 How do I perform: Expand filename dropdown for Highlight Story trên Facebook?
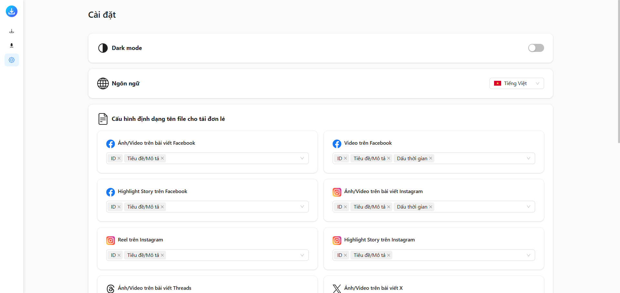tap(302, 207)
